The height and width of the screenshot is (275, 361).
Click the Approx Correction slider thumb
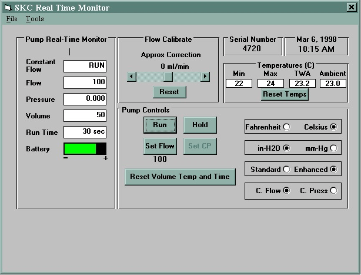click(168, 77)
